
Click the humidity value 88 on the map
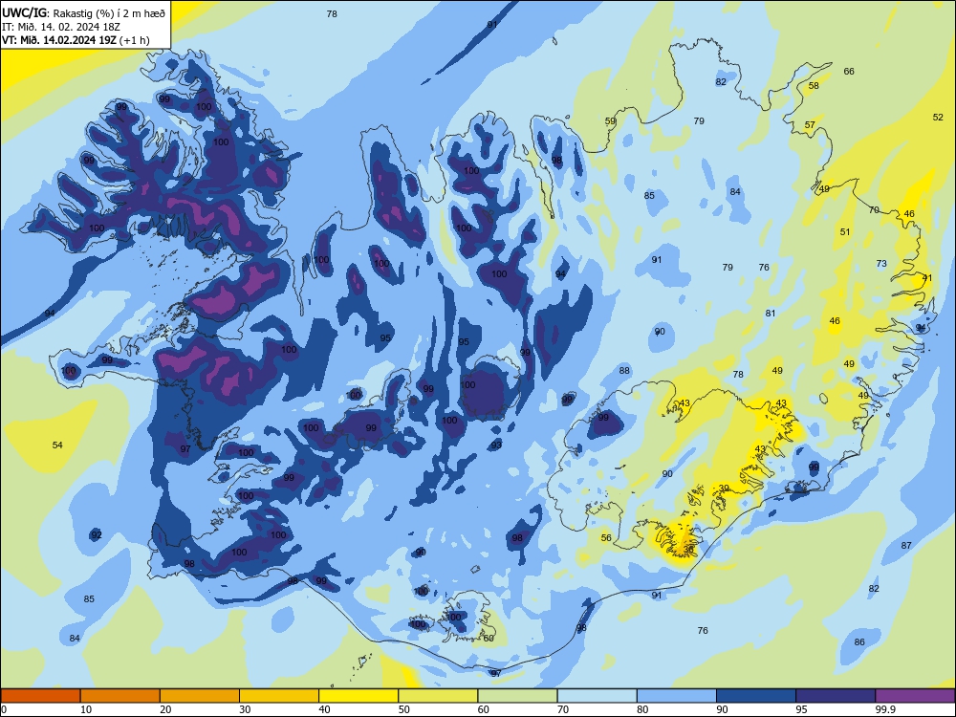pyautogui.click(x=624, y=371)
